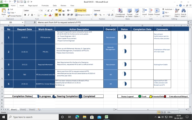
Task: Select the Format Painter brush
Action: [x=8, y=16]
